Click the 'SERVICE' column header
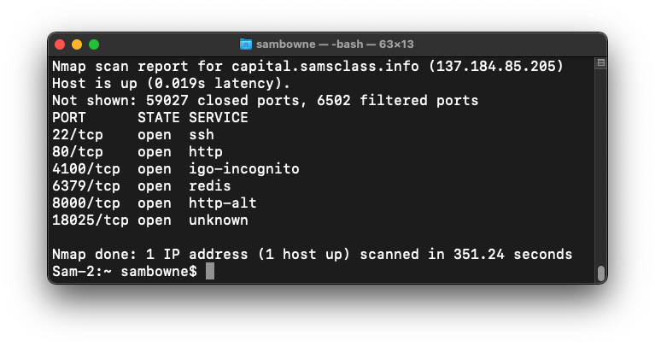The height and width of the screenshot is (347, 655). (219, 118)
